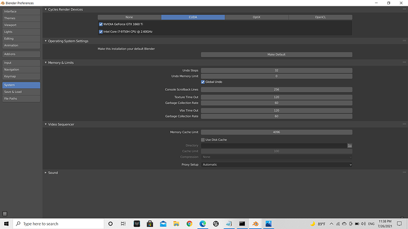Disable the Global Undo checkbox
Screen dimensions: 408x229
pyautogui.click(x=203, y=82)
